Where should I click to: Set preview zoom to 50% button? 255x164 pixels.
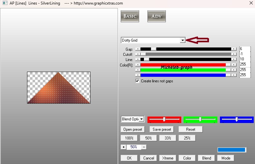[148, 138]
